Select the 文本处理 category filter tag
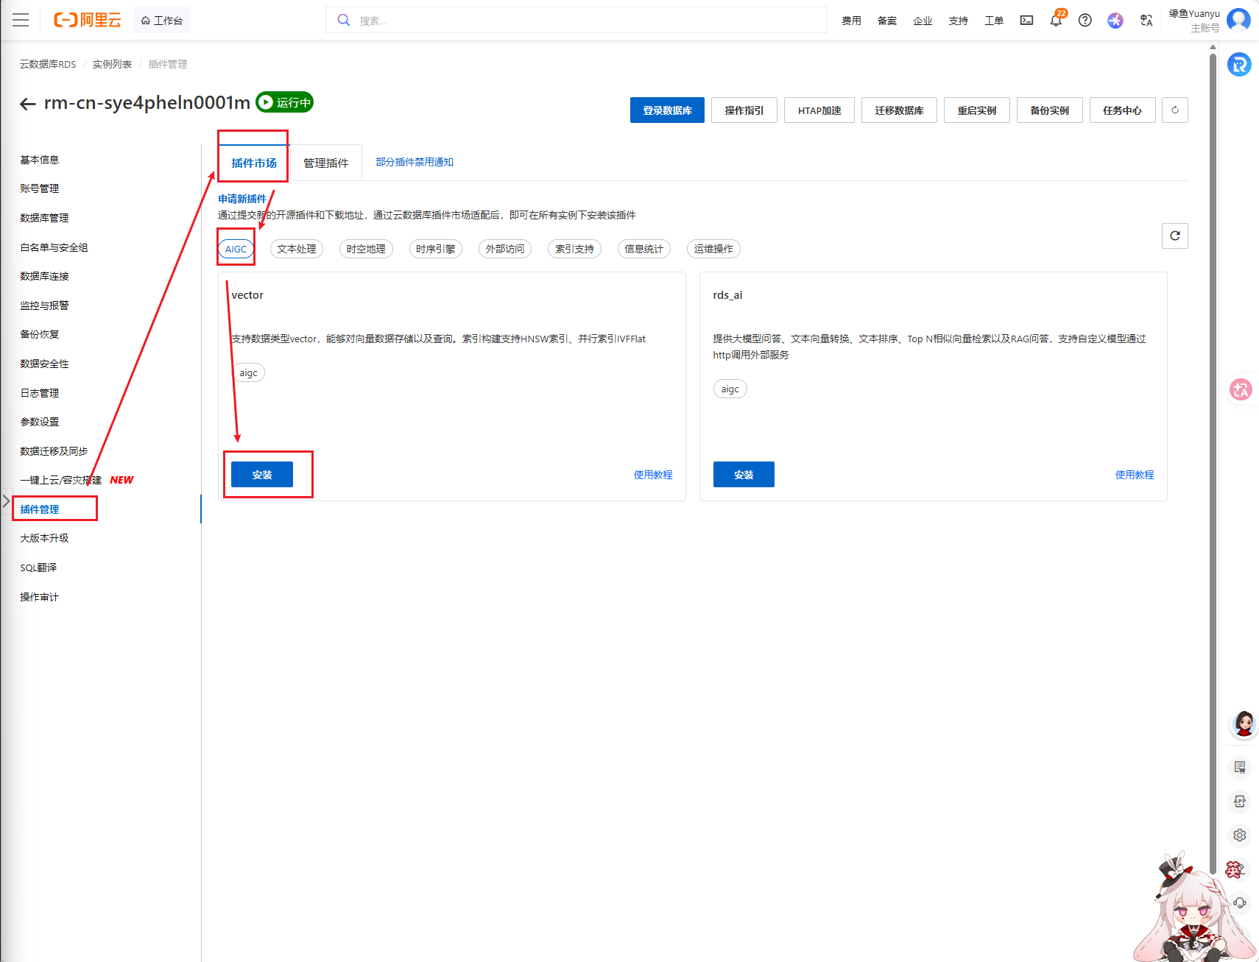Screen dimensions: 1259x962 297,249
